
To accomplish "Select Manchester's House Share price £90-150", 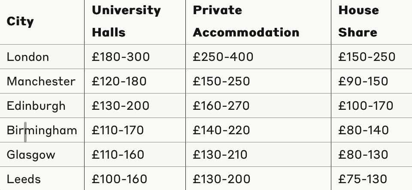I will point(363,81).
